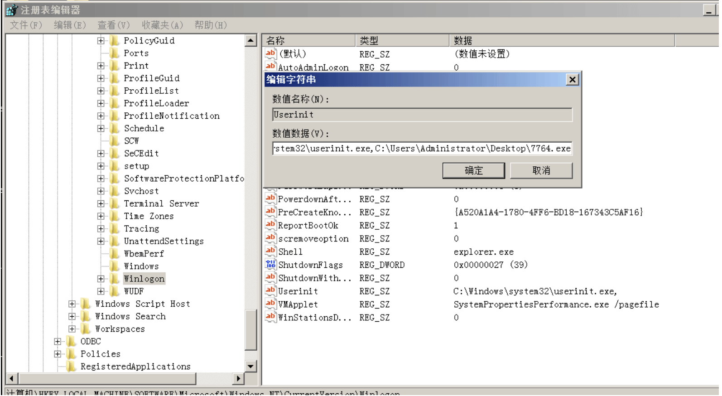Open the 收藏夹(A) menu
This screenshot has width=722, height=396.
click(x=162, y=25)
